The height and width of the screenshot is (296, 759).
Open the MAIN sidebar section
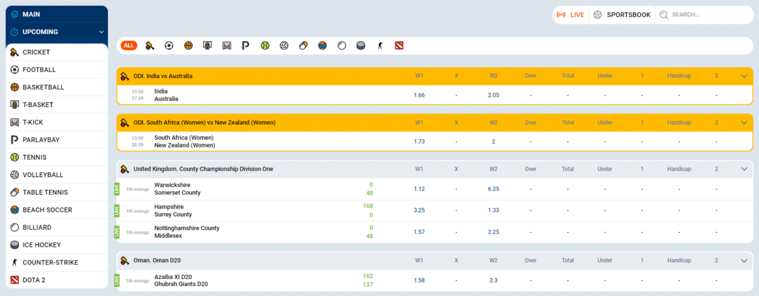click(57, 14)
